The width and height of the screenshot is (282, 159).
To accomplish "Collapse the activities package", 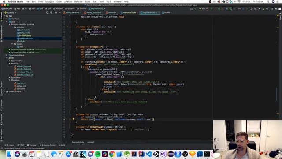I will (12, 27).
